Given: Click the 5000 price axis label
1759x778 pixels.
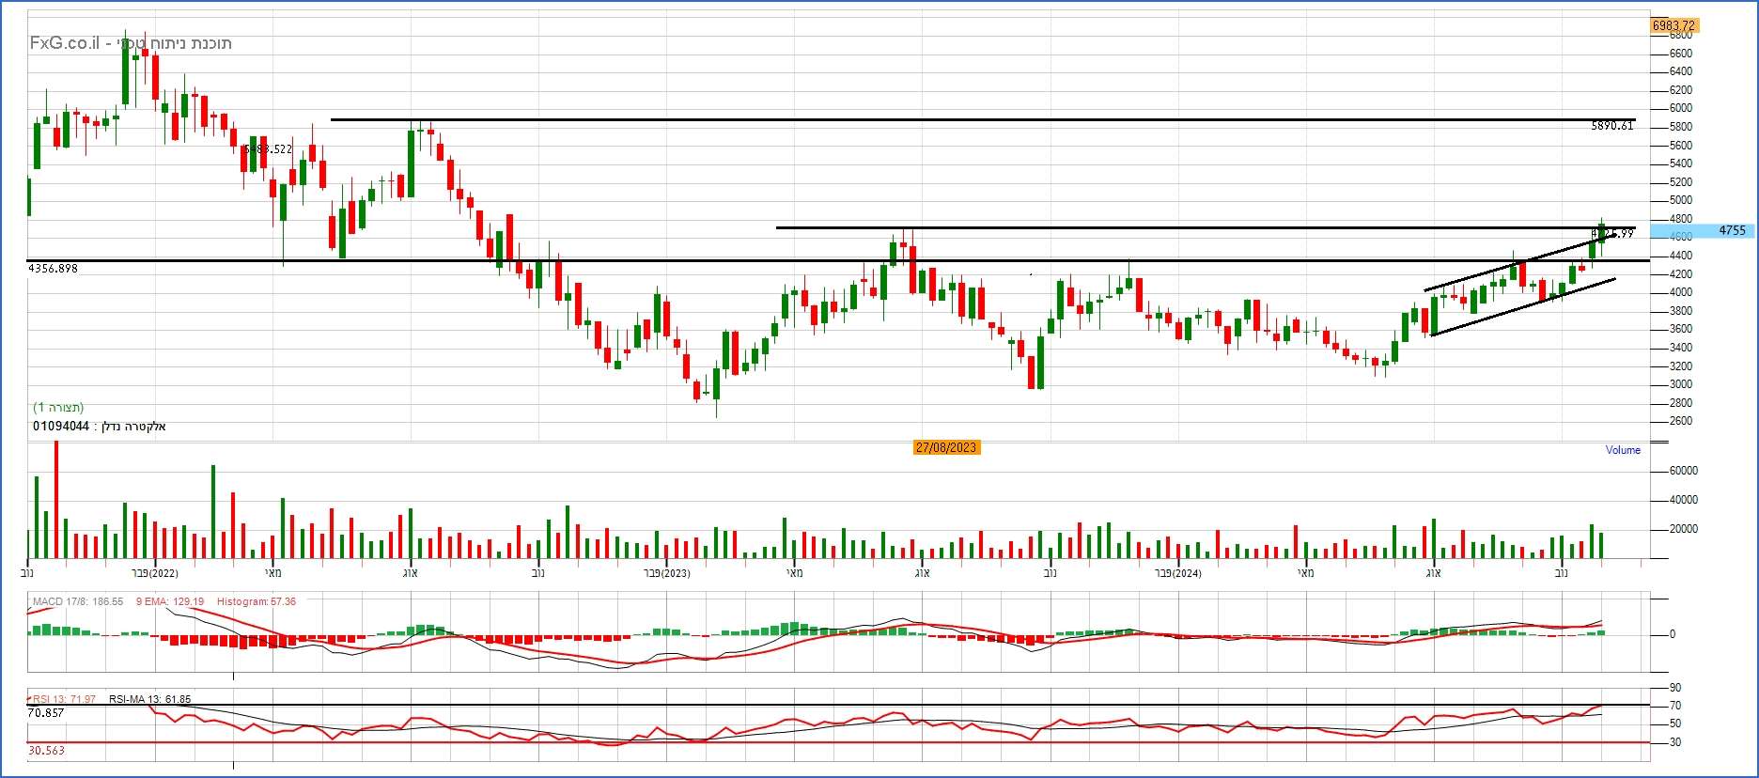Looking at the screenshot, I should (x=1681, y=200).
